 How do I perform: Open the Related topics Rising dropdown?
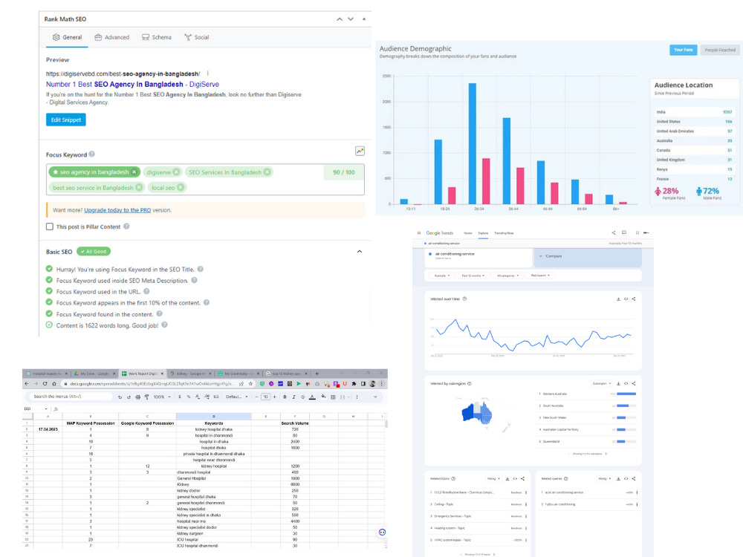tap(493, 479)
